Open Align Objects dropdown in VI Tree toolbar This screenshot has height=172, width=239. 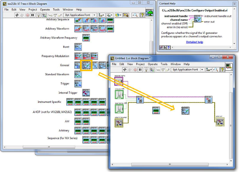(101, 15)
